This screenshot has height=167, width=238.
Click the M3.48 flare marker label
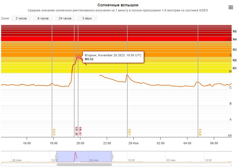(76, 131)
